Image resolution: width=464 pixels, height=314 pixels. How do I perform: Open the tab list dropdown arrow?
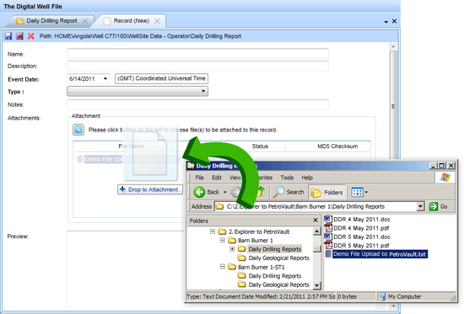(386, 22)
